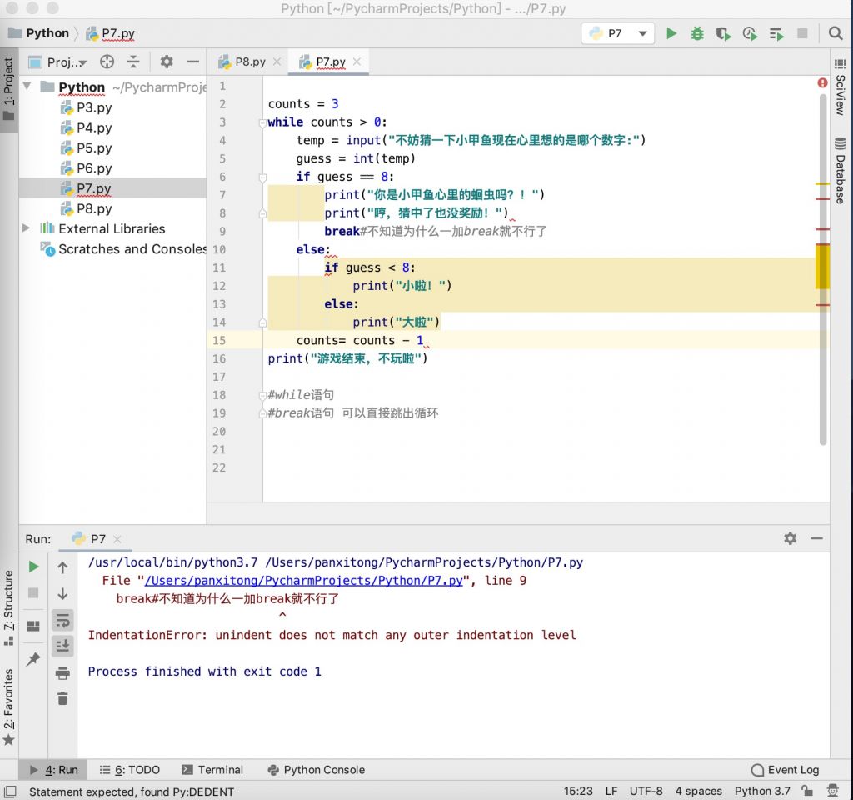Image resolution: width=853 pixels, height=800 pixels.
Task: Clear console output with trash icon
Action: [x=62, y=698]
